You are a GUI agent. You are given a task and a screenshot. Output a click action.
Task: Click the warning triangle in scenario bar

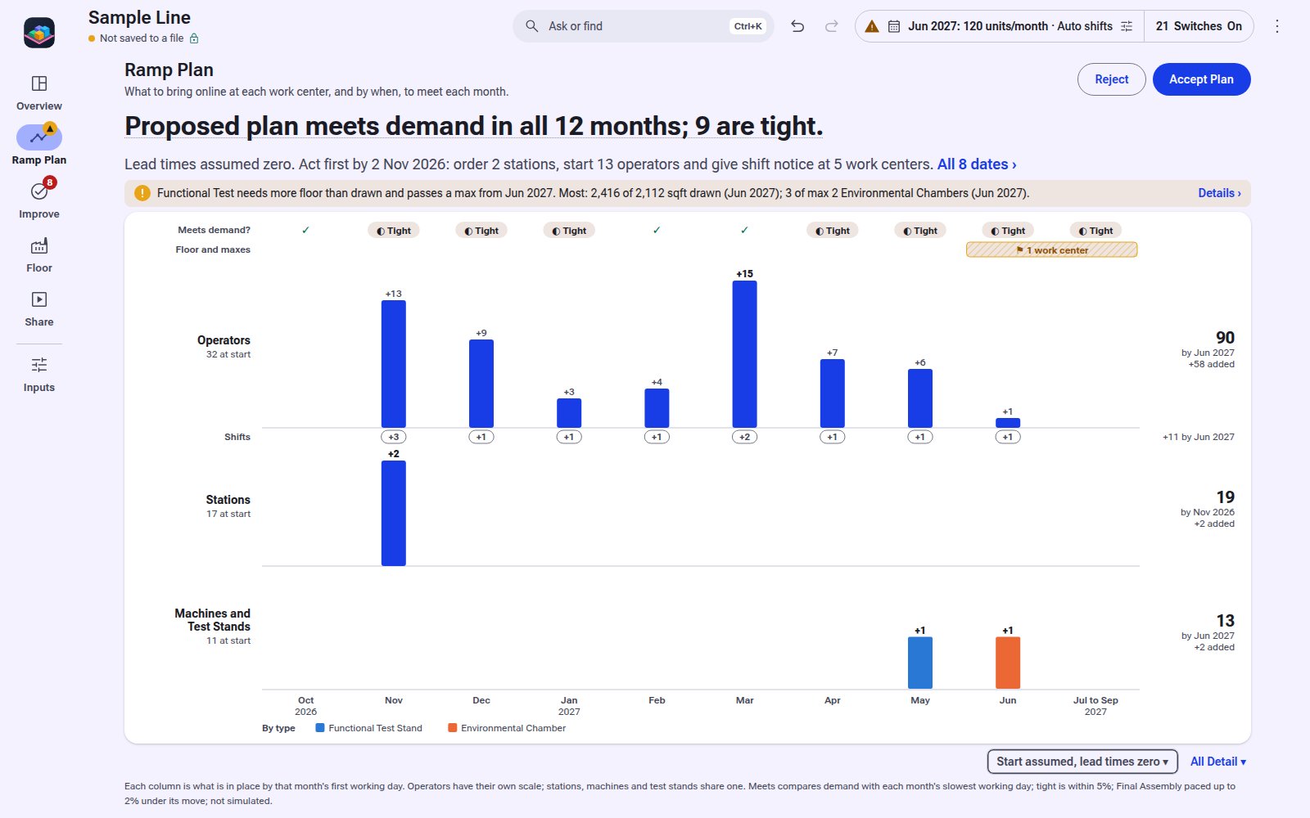872,26
